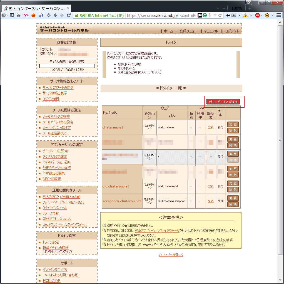Click the Greasemonkey monkey icon
Viewport: 284px width, 284px height.
267,15
